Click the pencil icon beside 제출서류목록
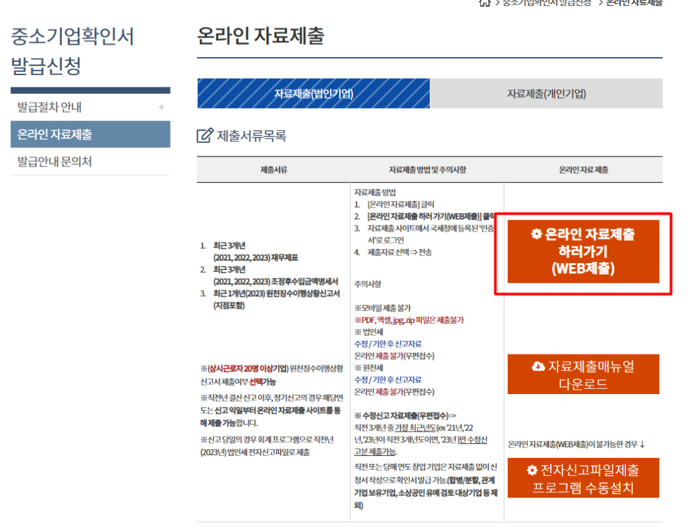The width and height of the screenshot is (688, 529). 204,136
